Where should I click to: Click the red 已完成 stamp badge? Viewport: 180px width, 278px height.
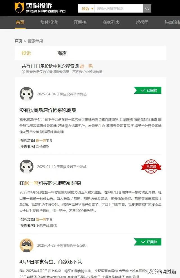click(x=151, y=167)
